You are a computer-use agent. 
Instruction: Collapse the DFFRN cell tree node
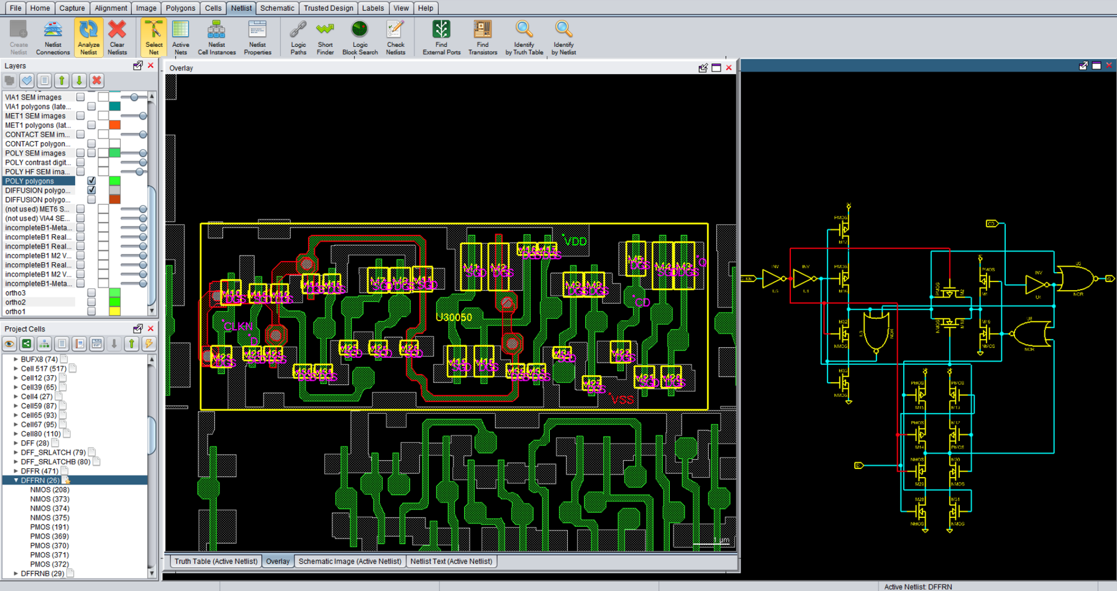pos(16,480)
